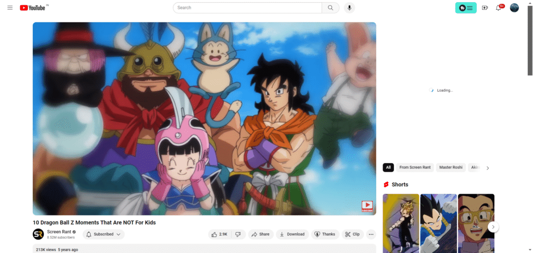This screenshot has height=253, width=533.
Task: Show more filter chips with the arrow
Action: [x=488, y=168]
